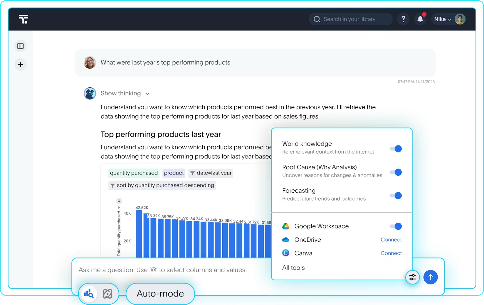Image resolution: width=484 pixels, height=305 pixels.
Task: Switch off the Forecasting toggle
Action: tap(396, 196)
